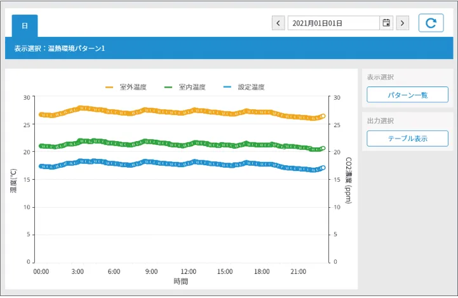Click the first orange data point at 00:00
This screenshot has height=298, width=458.
(x=41, y=114)
